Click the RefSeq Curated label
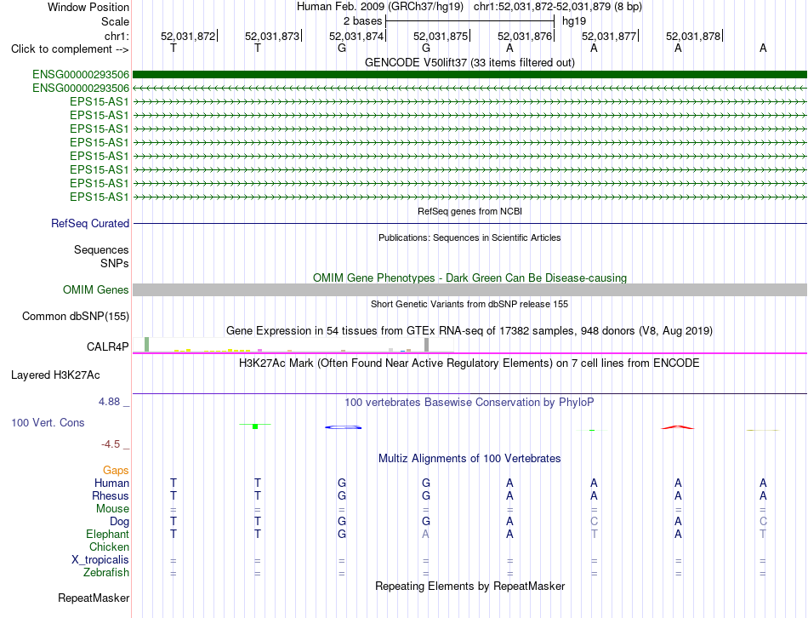 [90, 223]
